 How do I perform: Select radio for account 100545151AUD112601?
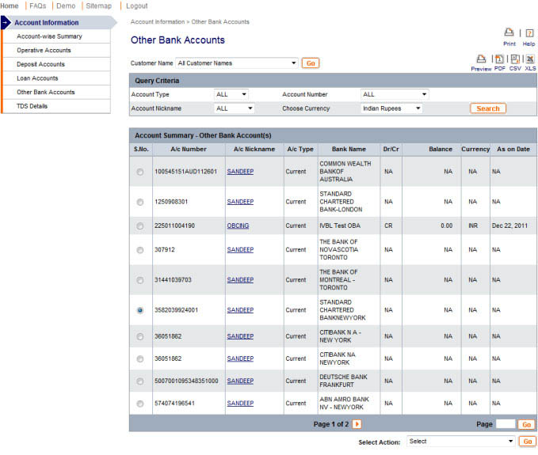coord(140,172)
